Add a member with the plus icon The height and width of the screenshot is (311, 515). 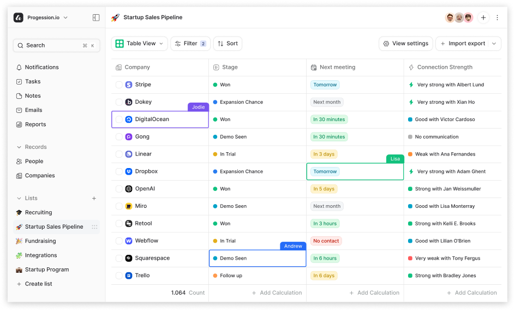[483, 17]
